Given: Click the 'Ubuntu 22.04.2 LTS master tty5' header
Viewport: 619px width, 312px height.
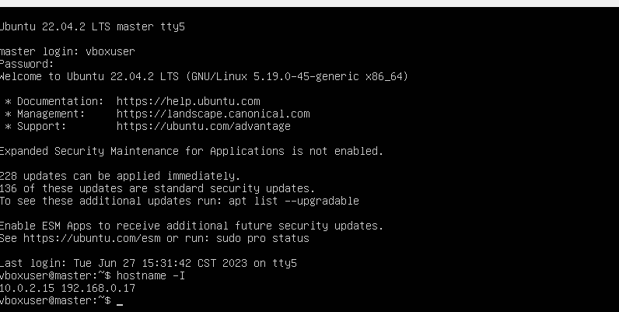Looking at the screenshot, I should point(93,27).
